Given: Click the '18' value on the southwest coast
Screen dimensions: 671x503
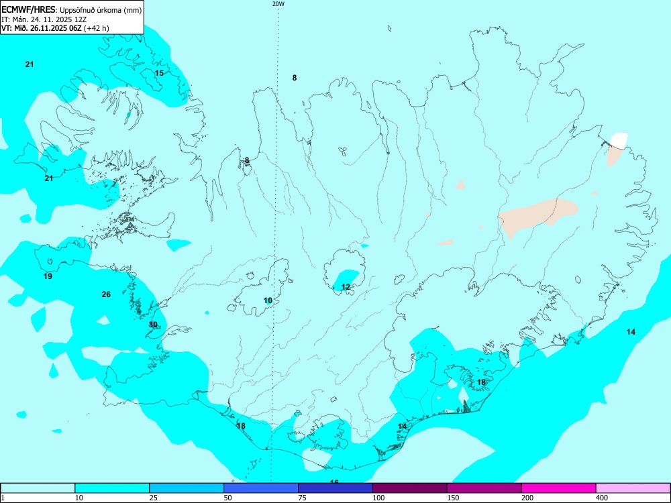Looking at the screenshot, I should point(241,426).
